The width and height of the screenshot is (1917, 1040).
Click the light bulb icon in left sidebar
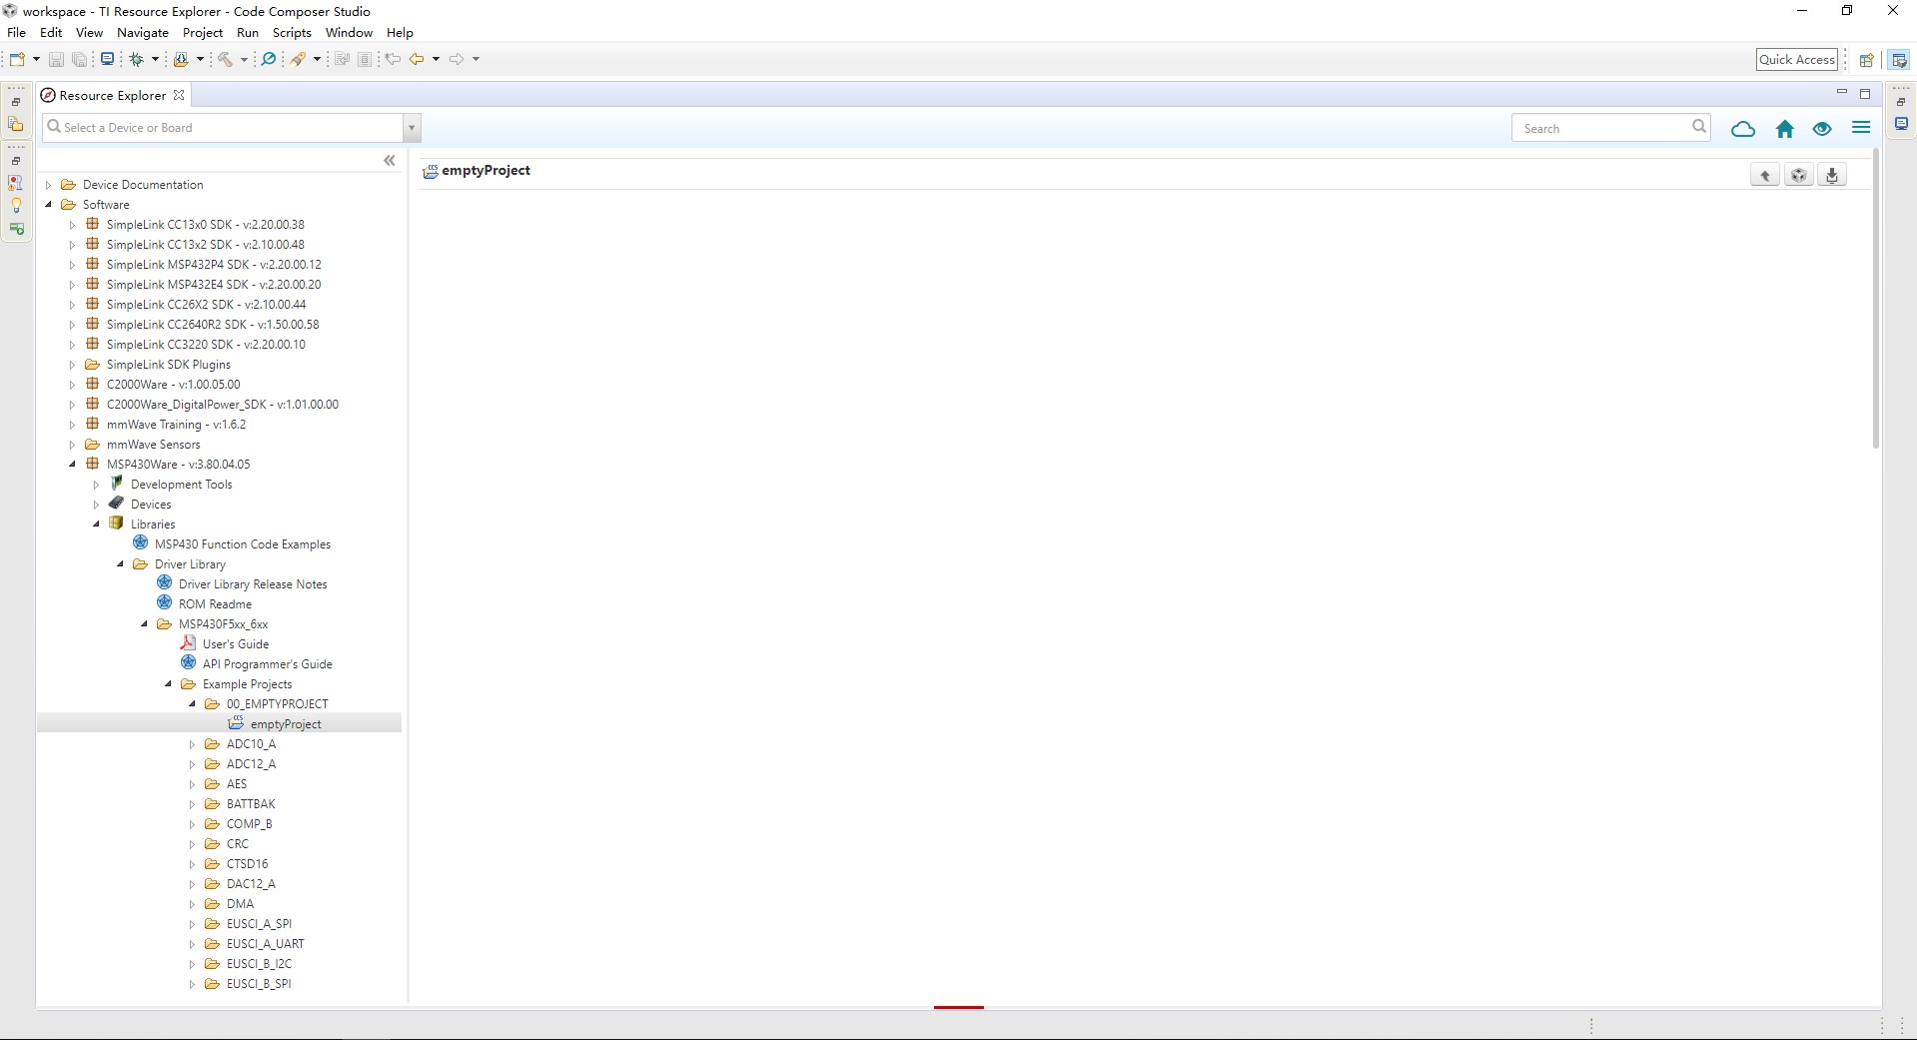[x=16, y=206]
